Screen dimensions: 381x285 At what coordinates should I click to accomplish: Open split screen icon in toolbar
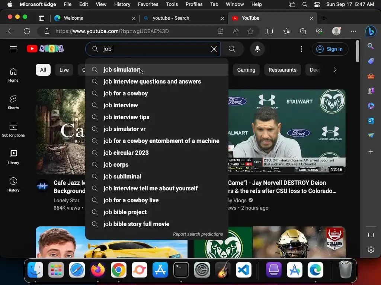click(x=270, y=31)
